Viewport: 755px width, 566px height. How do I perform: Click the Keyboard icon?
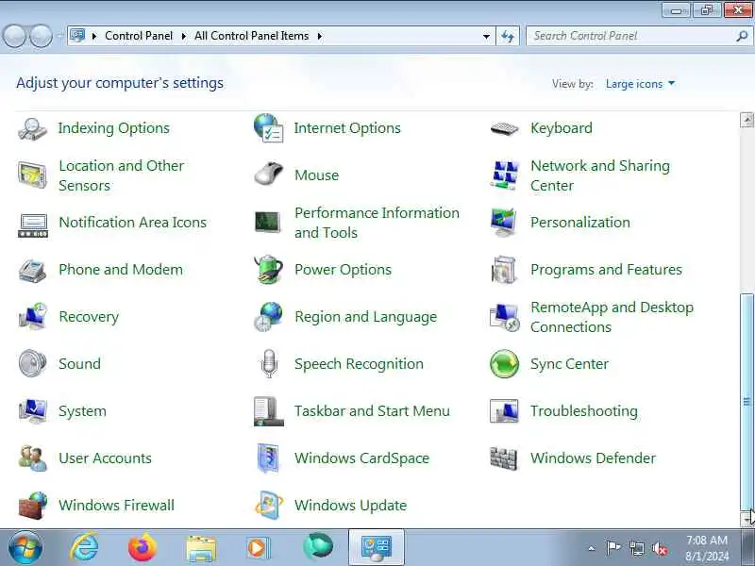tap(504, 128)
